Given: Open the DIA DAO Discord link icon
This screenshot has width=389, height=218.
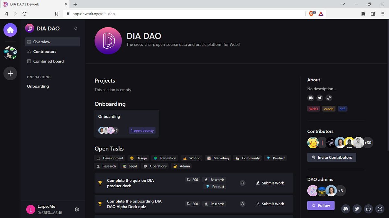Looking at the screenshot, I should point(311,98).
